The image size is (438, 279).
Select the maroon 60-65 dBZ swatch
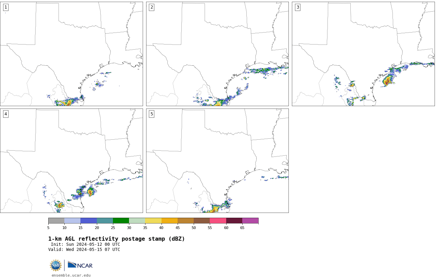[x=234, y=220]
